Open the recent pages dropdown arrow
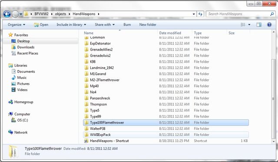The height and width of the screenshot is (162, 278). pos(21,14)
